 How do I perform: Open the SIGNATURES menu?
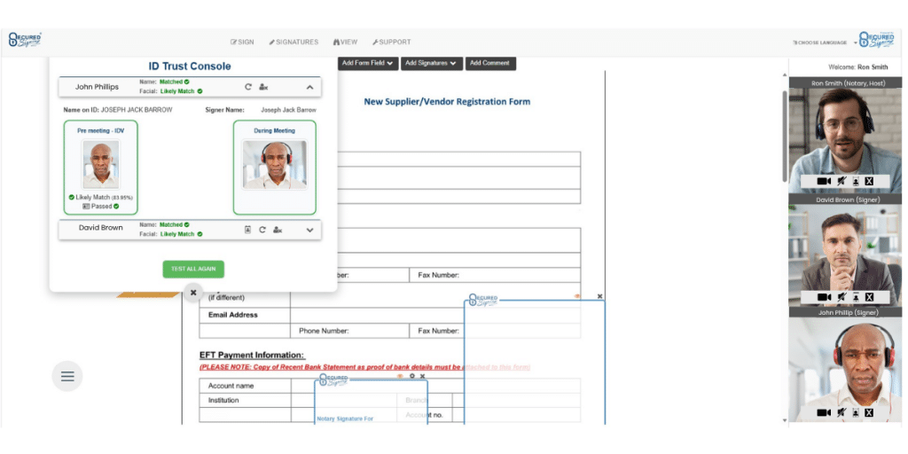[x=294, y=43]
